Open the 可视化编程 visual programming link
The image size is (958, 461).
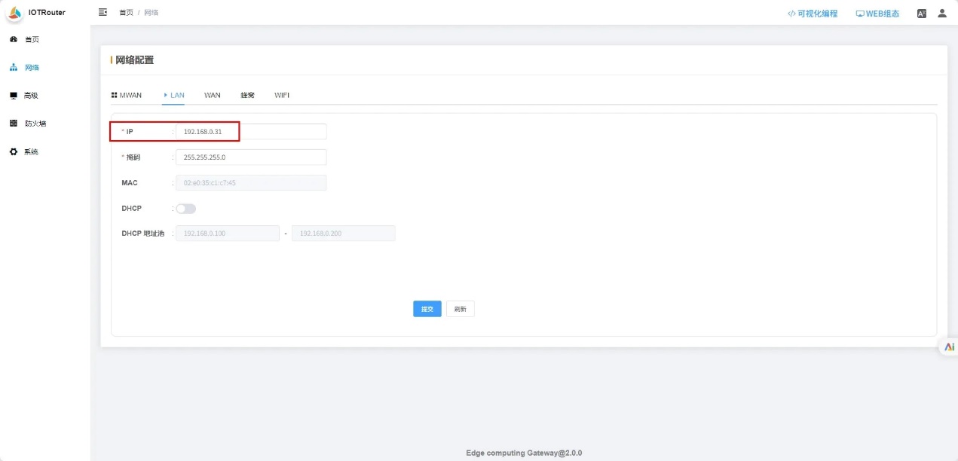point(813,14)
